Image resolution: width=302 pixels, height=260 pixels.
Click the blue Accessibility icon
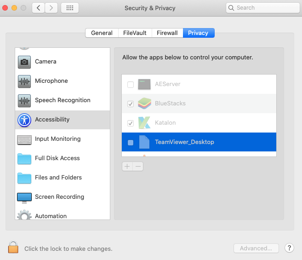pyautogui.click(x=24, y=120)
